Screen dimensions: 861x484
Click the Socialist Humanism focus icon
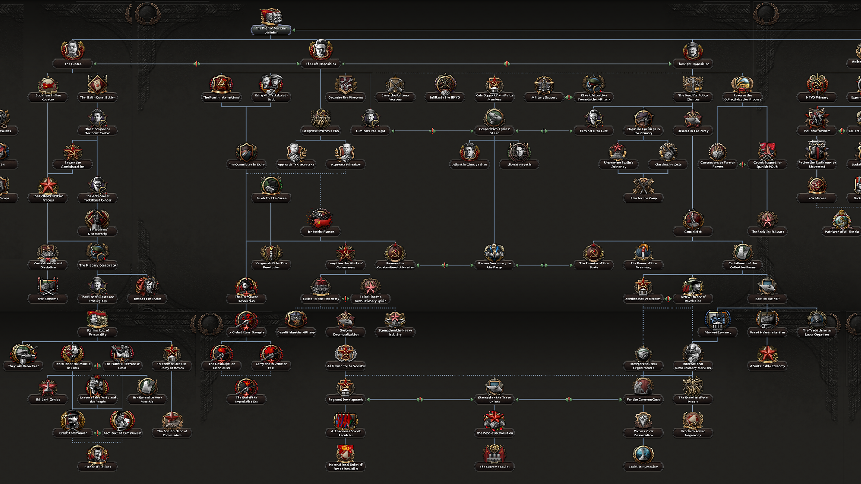[x=643, y=454]
